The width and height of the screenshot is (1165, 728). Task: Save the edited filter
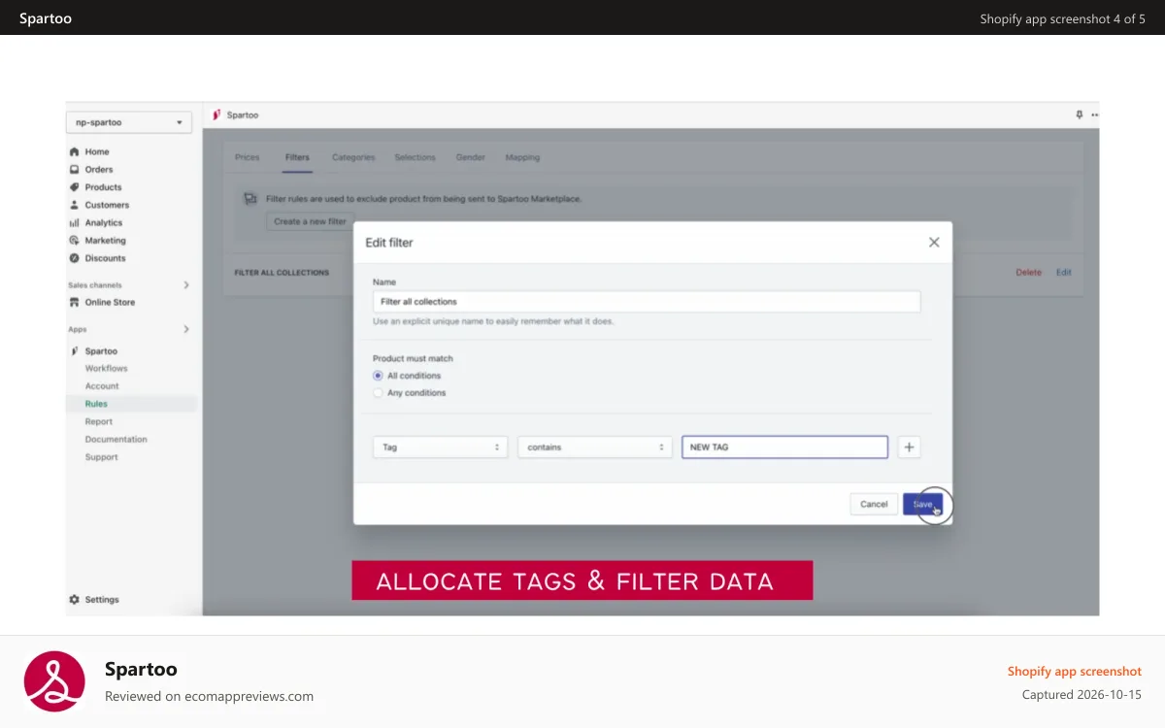tap(922, 504)
